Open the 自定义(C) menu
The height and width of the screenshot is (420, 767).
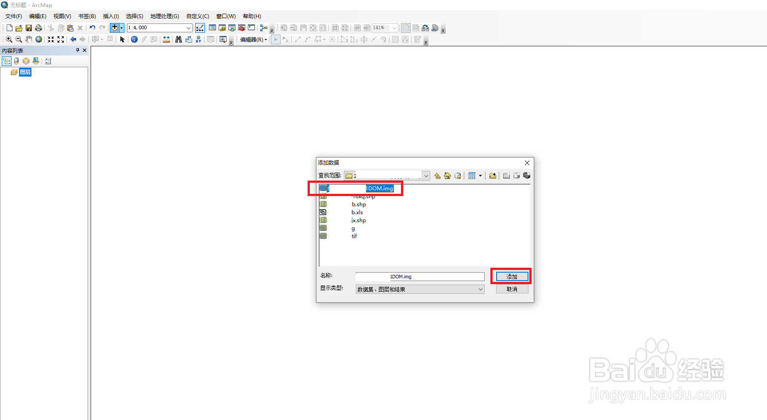[x=198, y=16]
